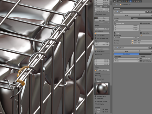Switch to the Particles properties tab
This screenshot has width=152, height=114.
(139, 1)
